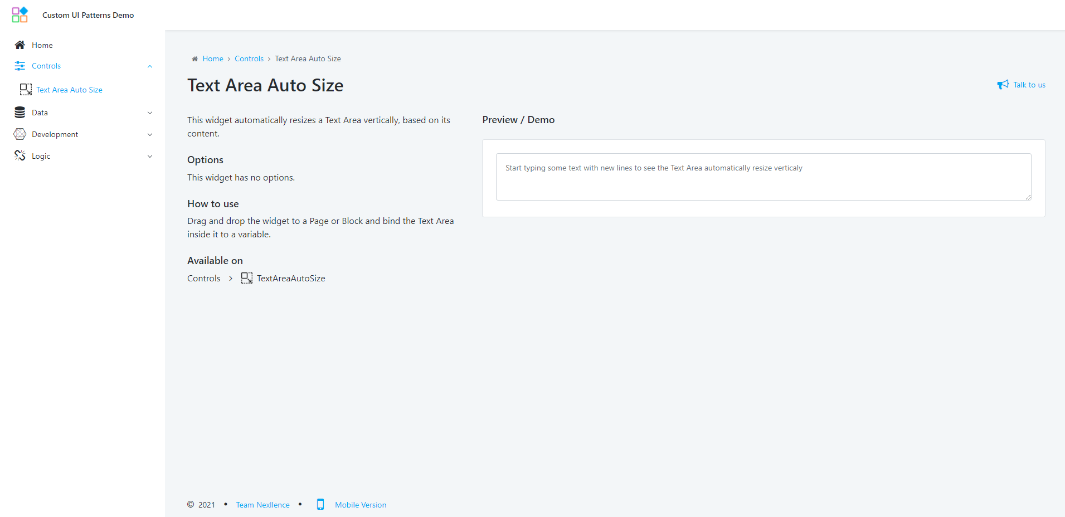Open the Team NexIlence link

pyautogui.click(x=262, y=504)
